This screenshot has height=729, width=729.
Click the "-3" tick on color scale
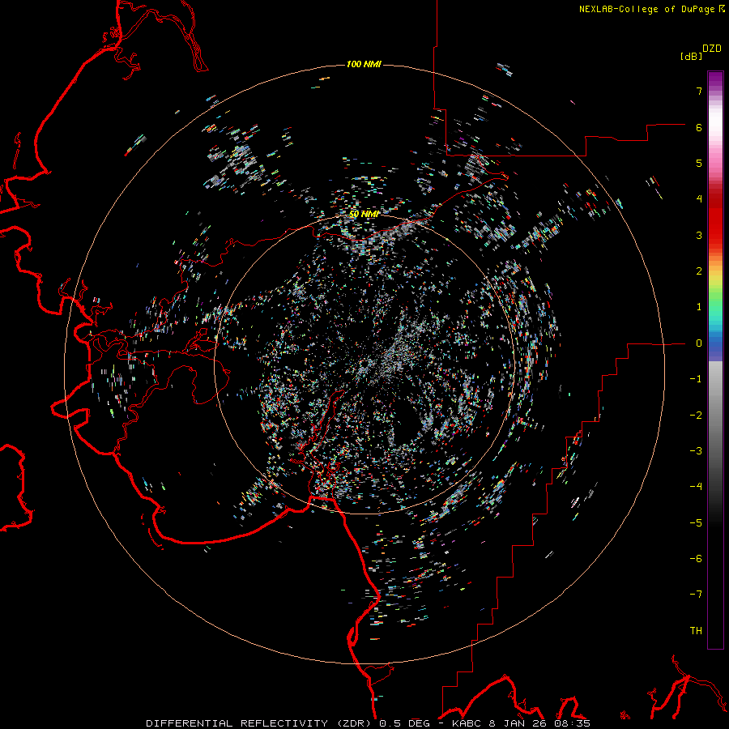(x=696, y=451)
